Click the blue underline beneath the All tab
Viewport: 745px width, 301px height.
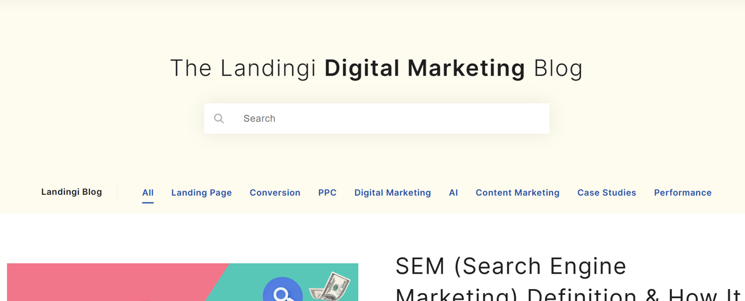pos(148,202)
